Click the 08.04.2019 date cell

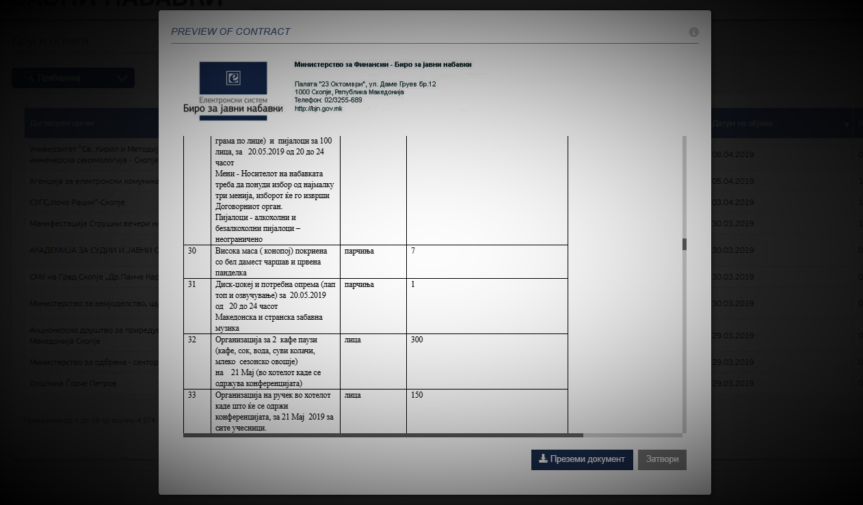click(x=732, y=155)
